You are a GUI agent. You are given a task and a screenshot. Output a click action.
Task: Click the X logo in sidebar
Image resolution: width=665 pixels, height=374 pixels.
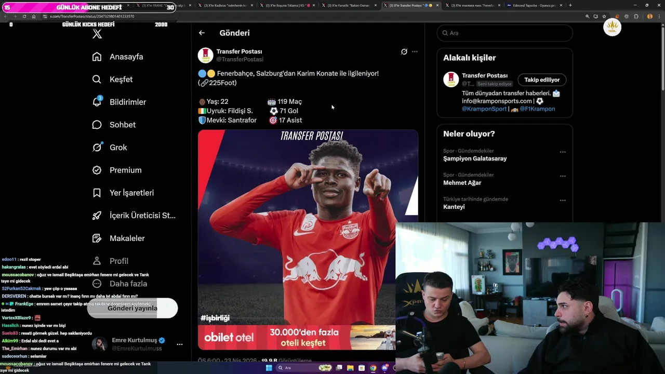coord(97,34)
